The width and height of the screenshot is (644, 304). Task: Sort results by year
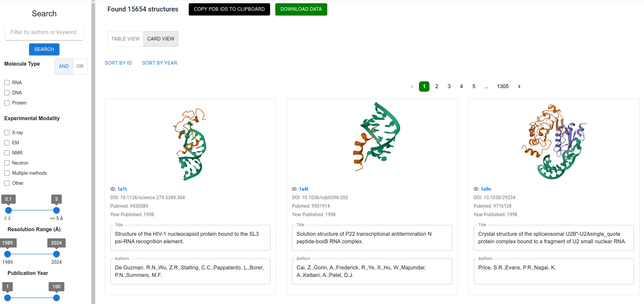click(x=160, y=63)
